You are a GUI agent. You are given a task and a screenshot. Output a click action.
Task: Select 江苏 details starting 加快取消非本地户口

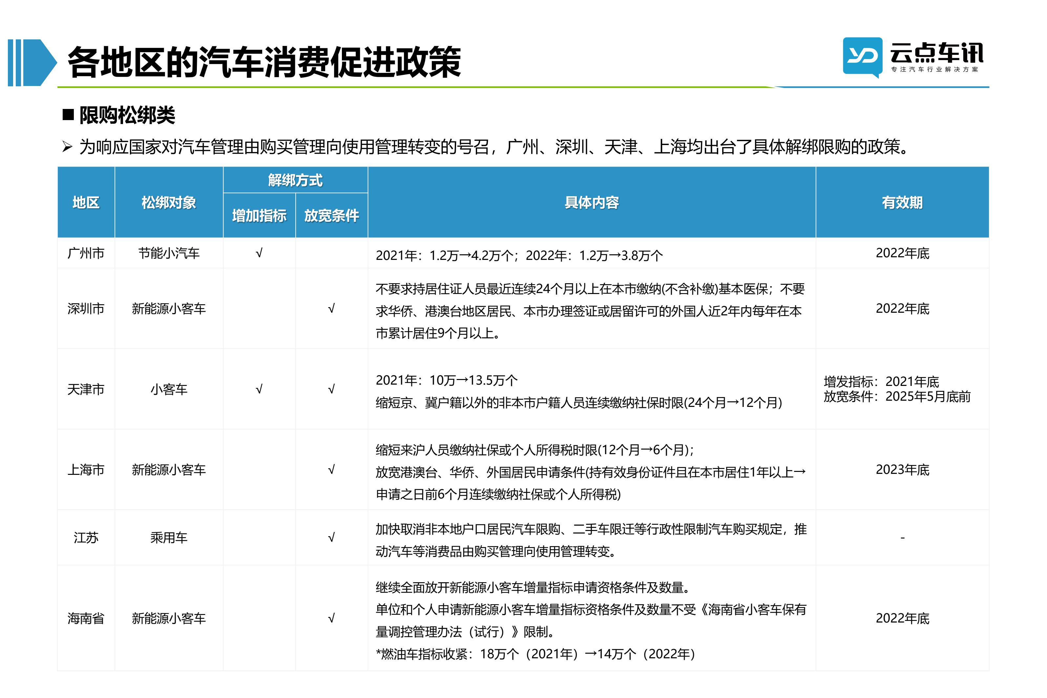click(x=591, y=540)
